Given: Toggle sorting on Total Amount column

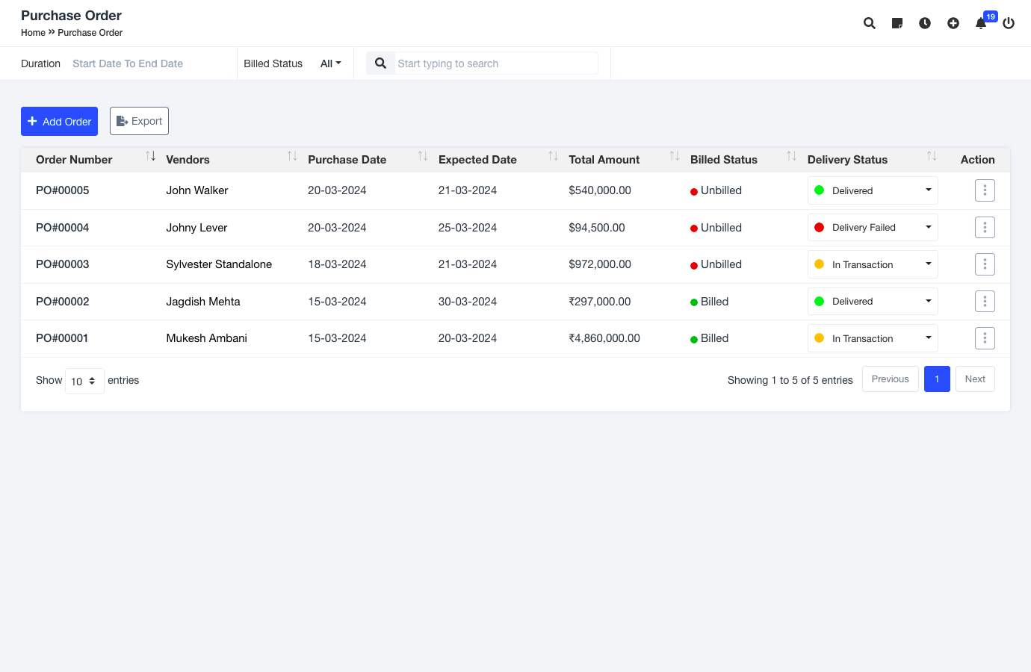Looking at the screenshot, I should pyautogui.click(x=604, y=160).
